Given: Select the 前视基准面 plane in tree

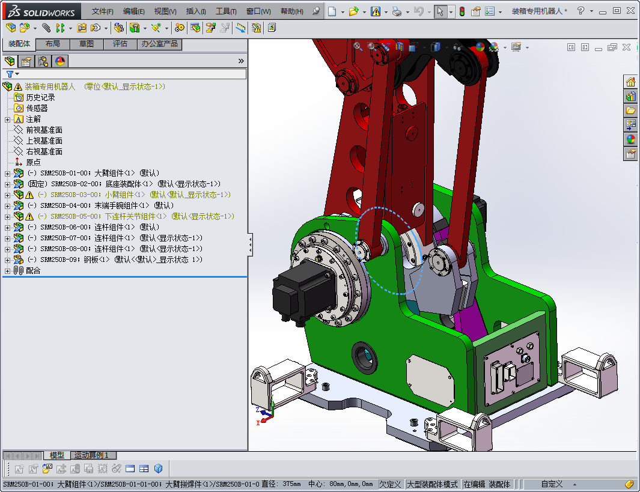Looking at the screenshot, I should (x=44, y=130).
